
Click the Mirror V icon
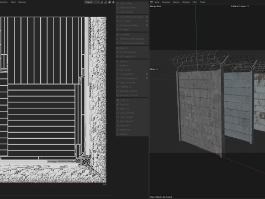118,66
